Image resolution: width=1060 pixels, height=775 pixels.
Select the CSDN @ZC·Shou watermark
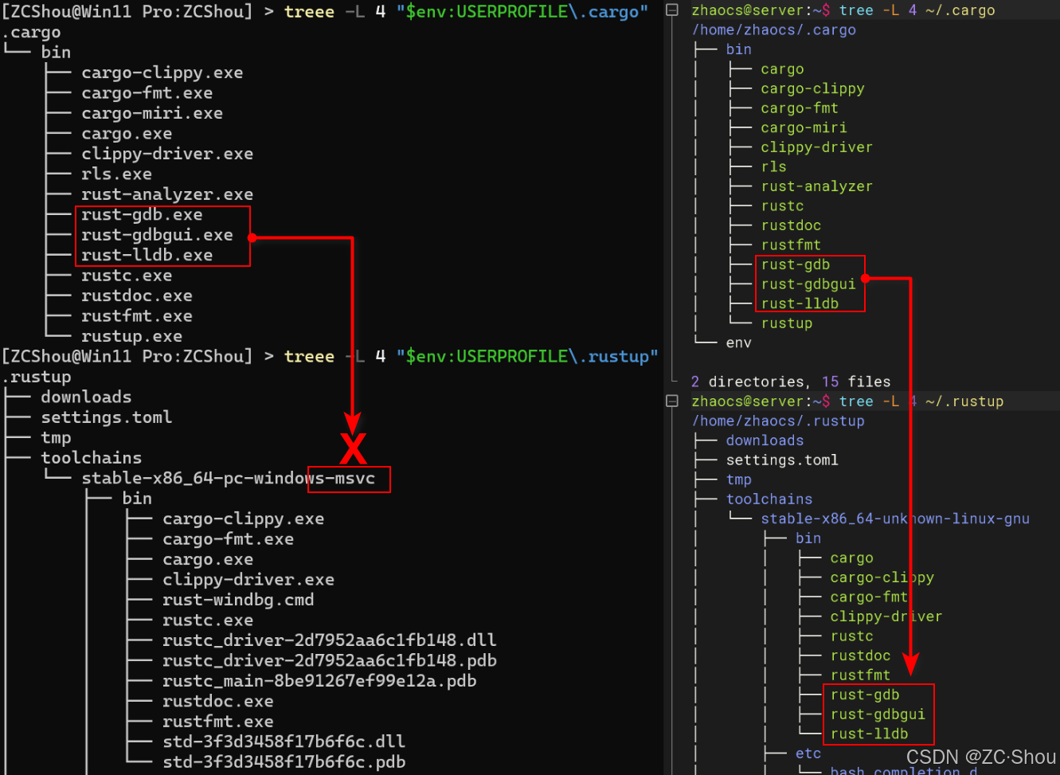980,757
